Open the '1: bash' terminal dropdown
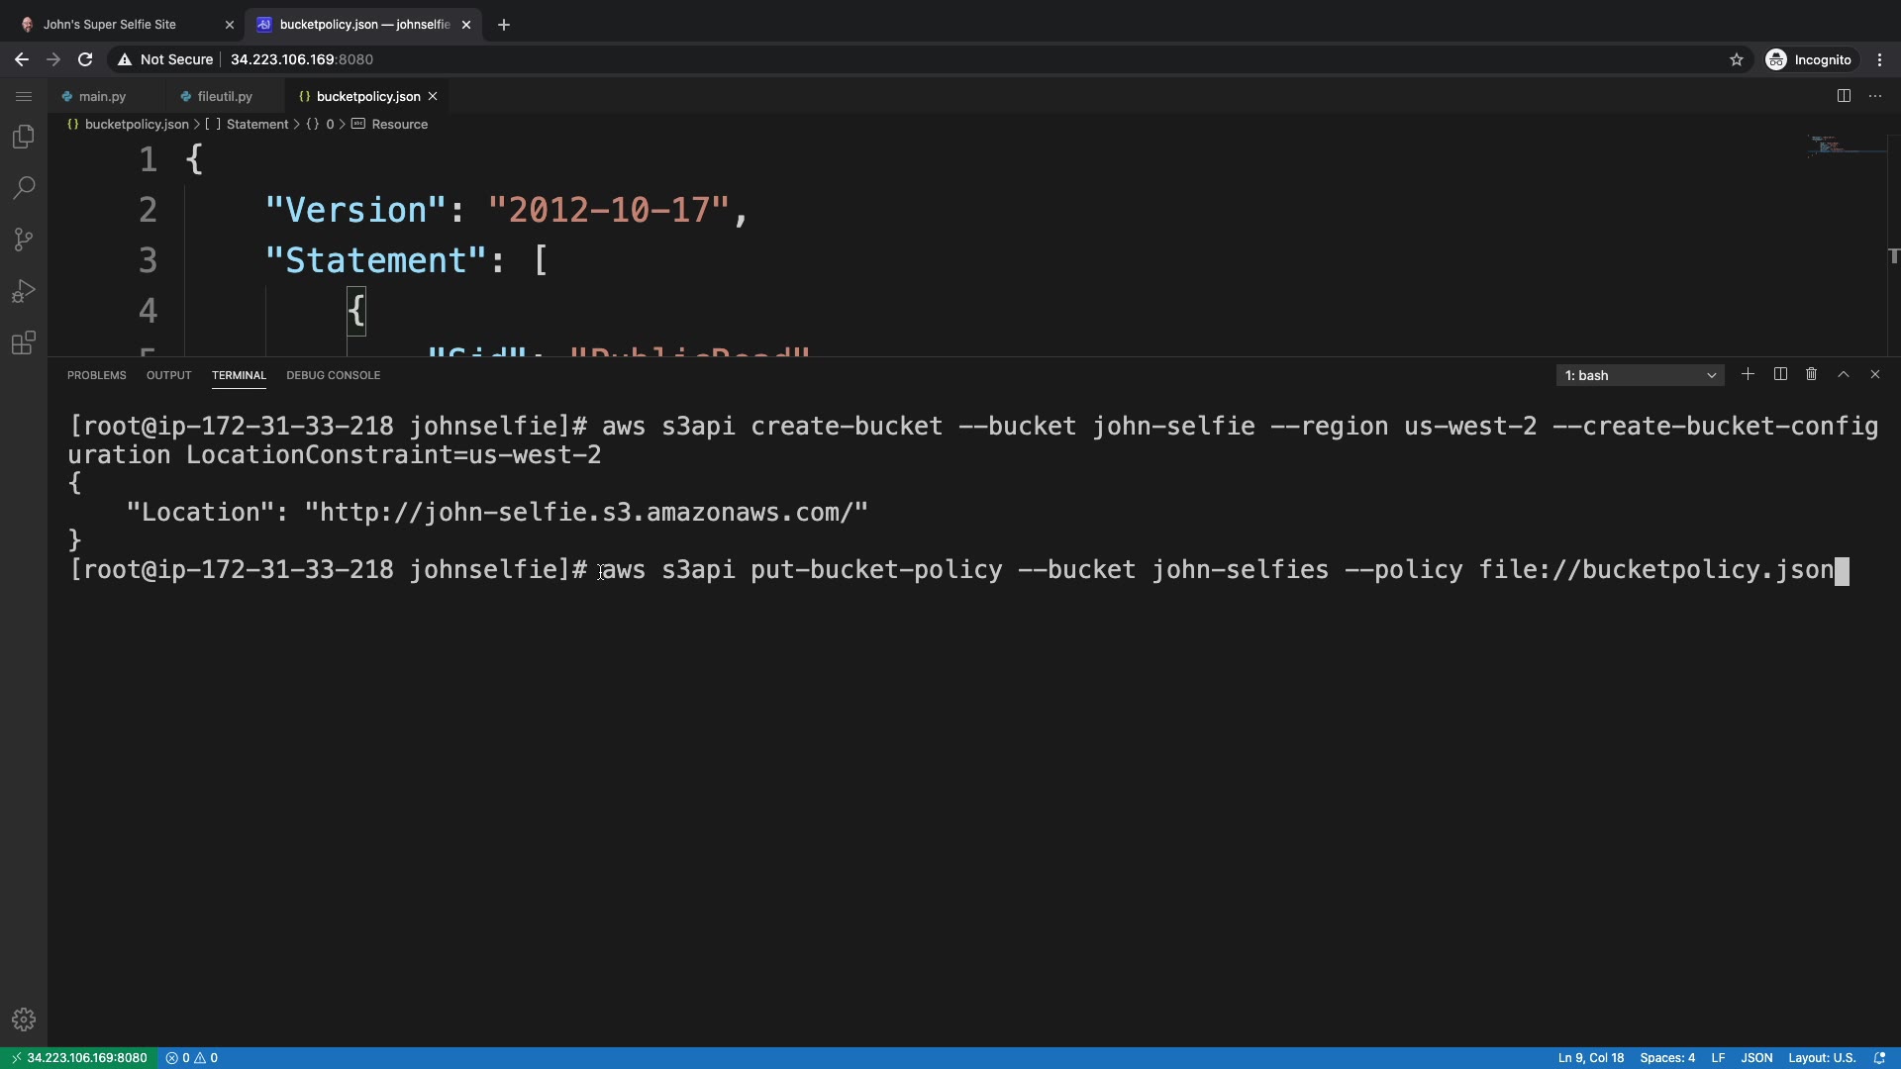This screenshot has height=1069, width=1901. (x=1640, y=375)
